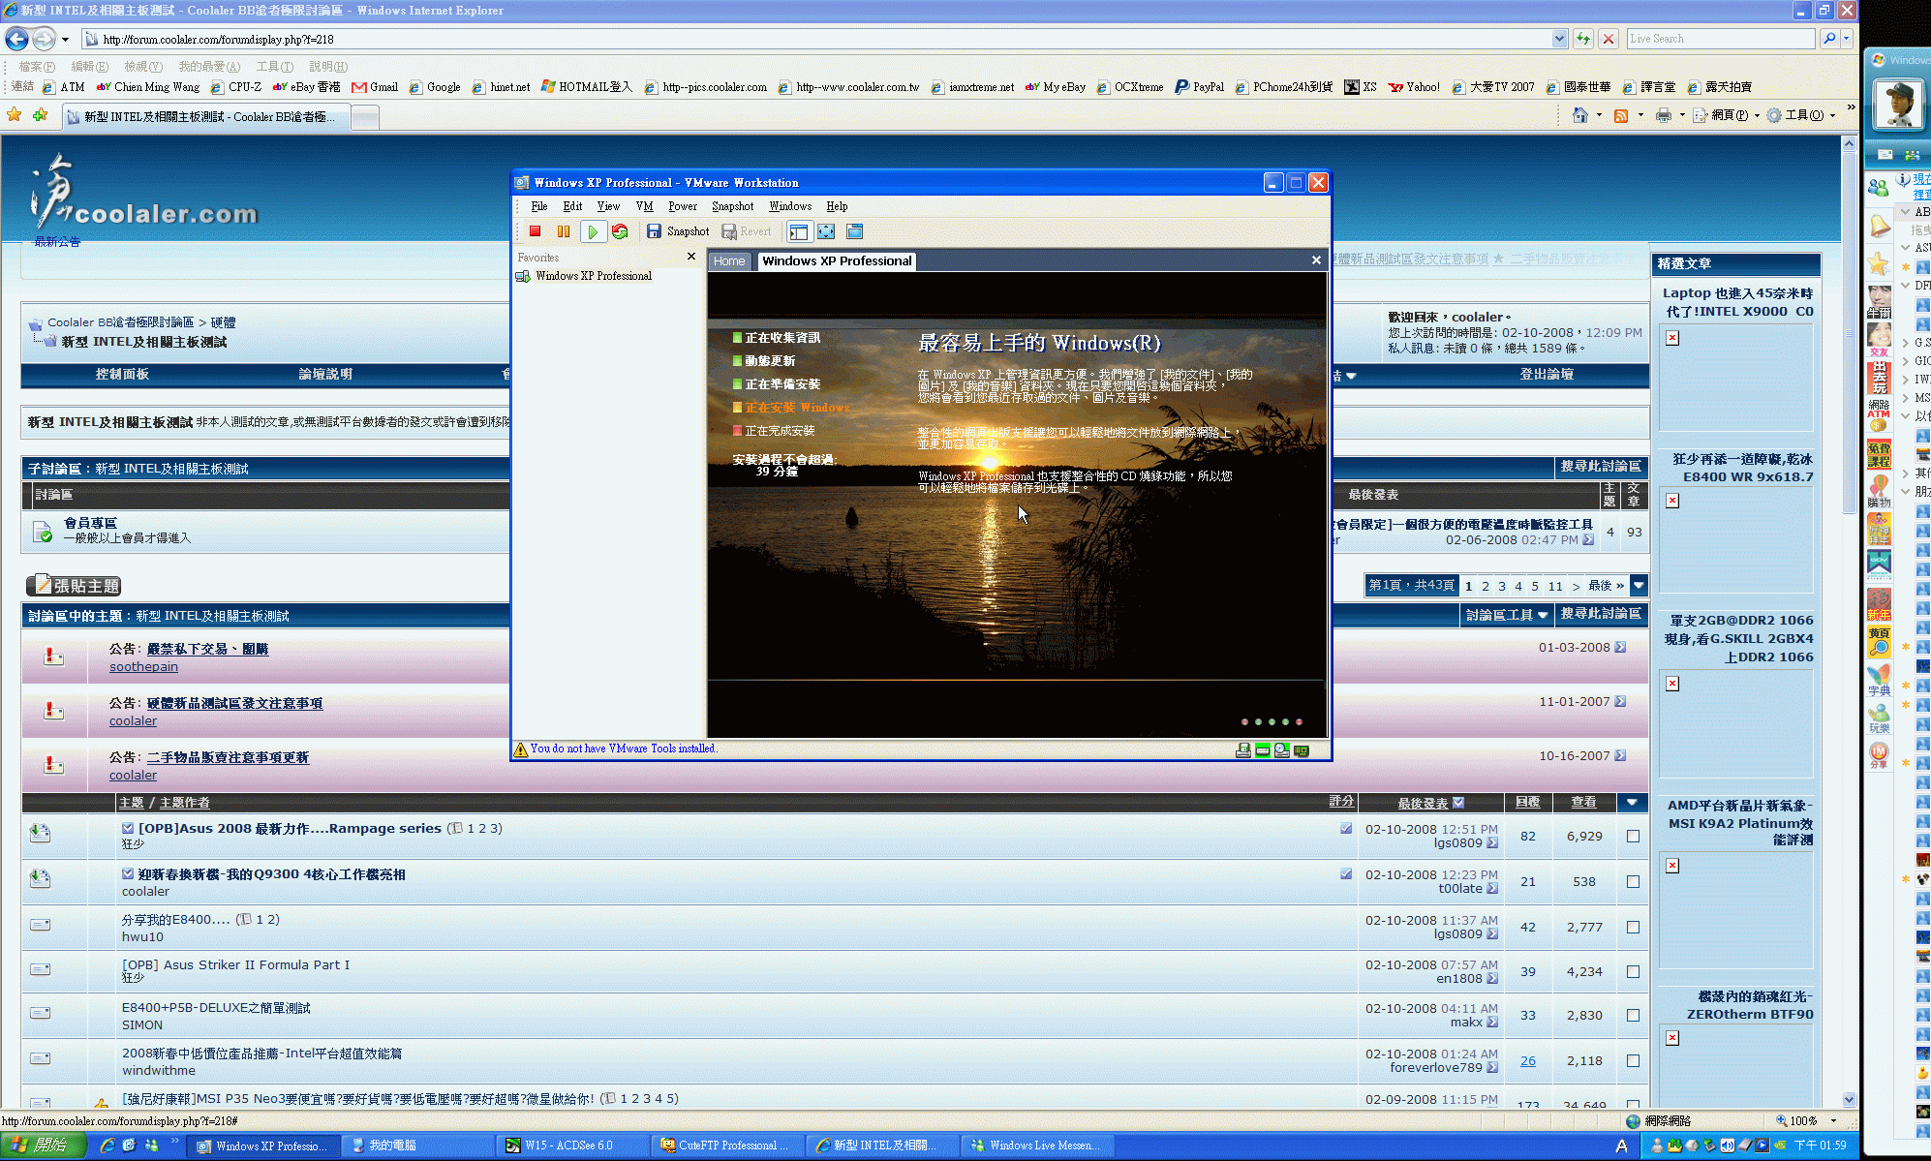Open the 網頁(P) Page menu dropdown

tap(1727, 115)
